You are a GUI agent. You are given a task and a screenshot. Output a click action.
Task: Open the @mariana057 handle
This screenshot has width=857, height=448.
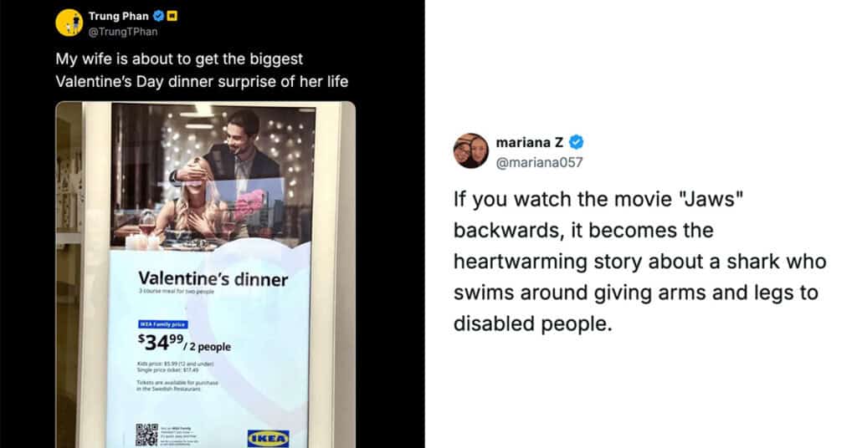[539, 162]
